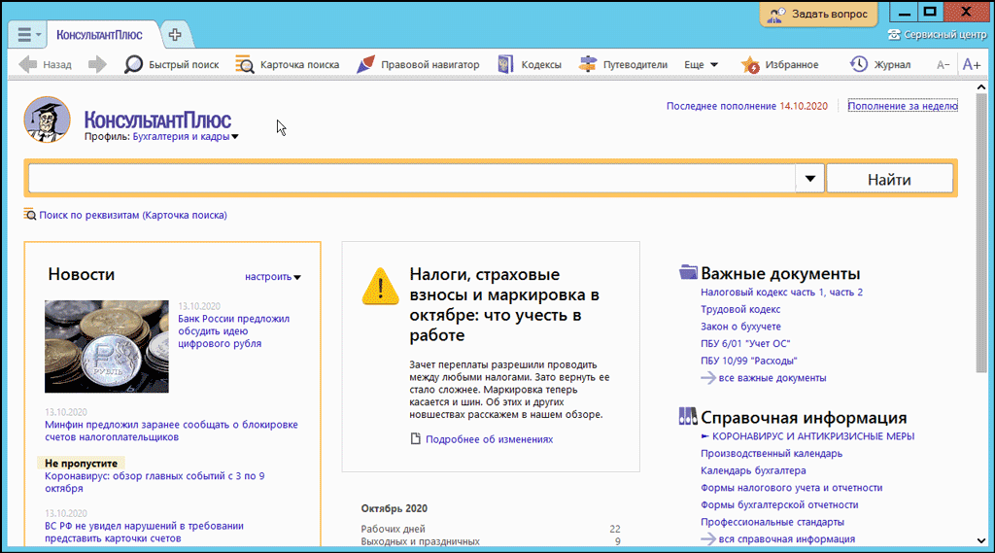Open ПБУ 6/01 "Учет ОС" link
Image resolution: width=995 pixels, height=553 pixels.
click(745, 343)
